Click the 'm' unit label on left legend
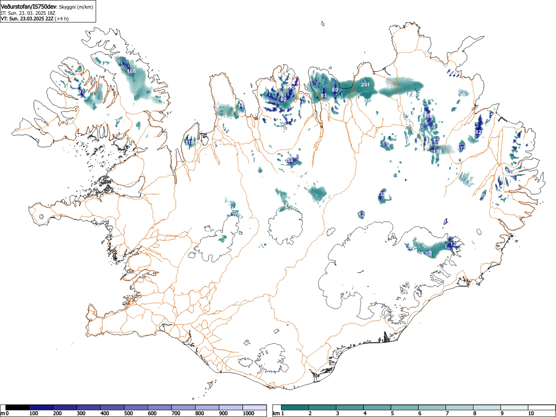556x417 pixels. click(3, 414)
